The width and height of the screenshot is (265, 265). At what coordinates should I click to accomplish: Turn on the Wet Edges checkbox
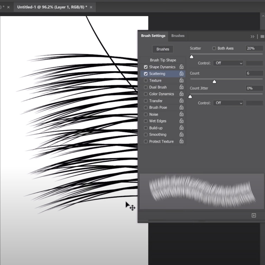point(146,121)
